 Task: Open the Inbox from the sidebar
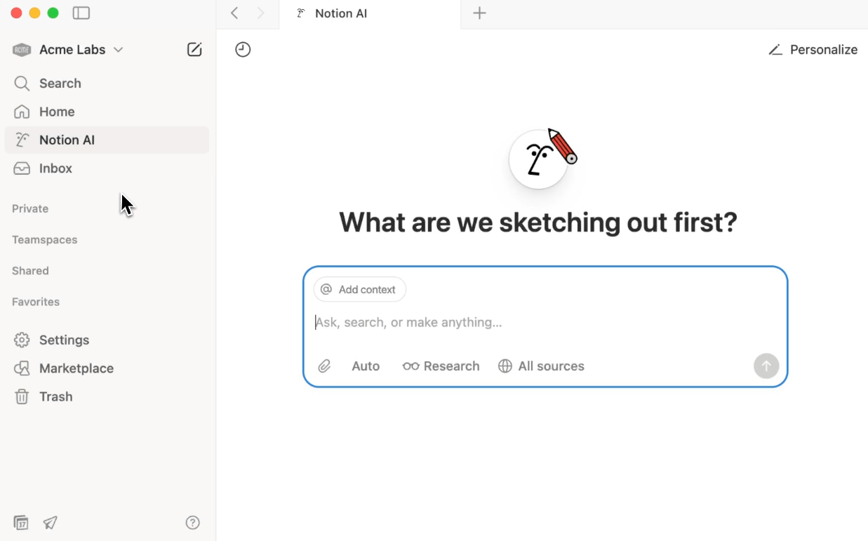click(56, 168)
